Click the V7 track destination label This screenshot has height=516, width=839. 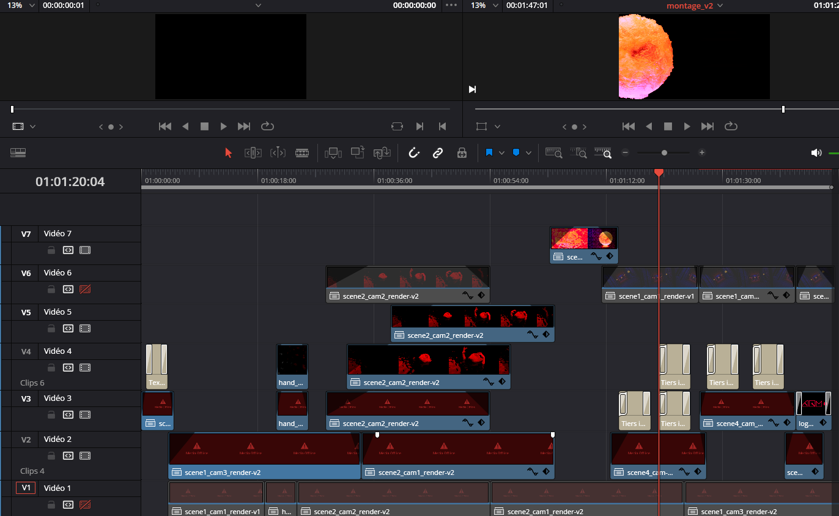click(26, 234)
